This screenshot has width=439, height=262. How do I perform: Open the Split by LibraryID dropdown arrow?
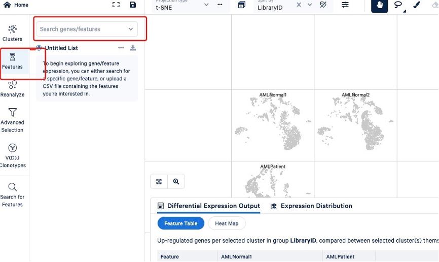(310, 5)
